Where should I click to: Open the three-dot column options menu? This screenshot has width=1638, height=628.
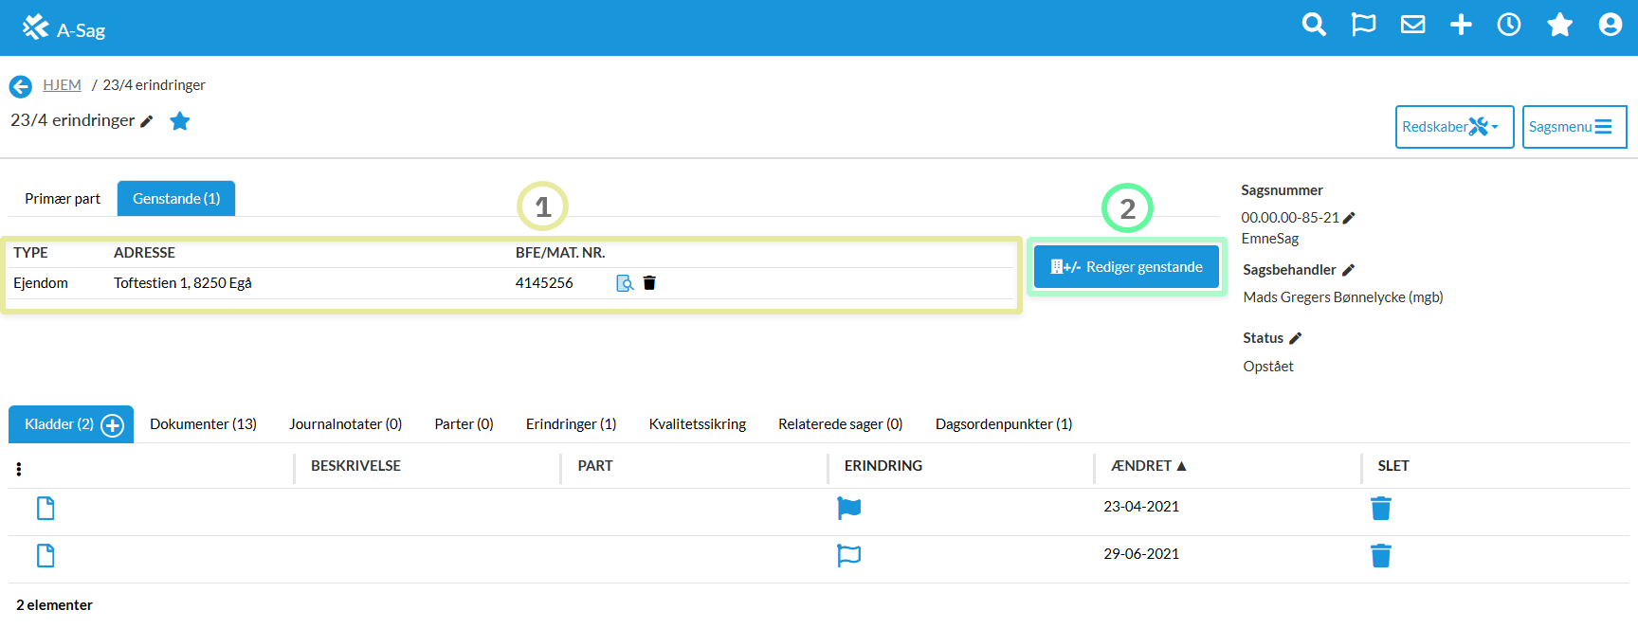(x=19, y=469)
